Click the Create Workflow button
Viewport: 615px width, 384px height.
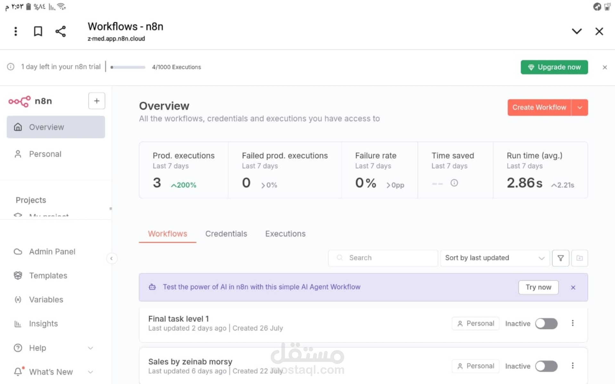point(539,108)
